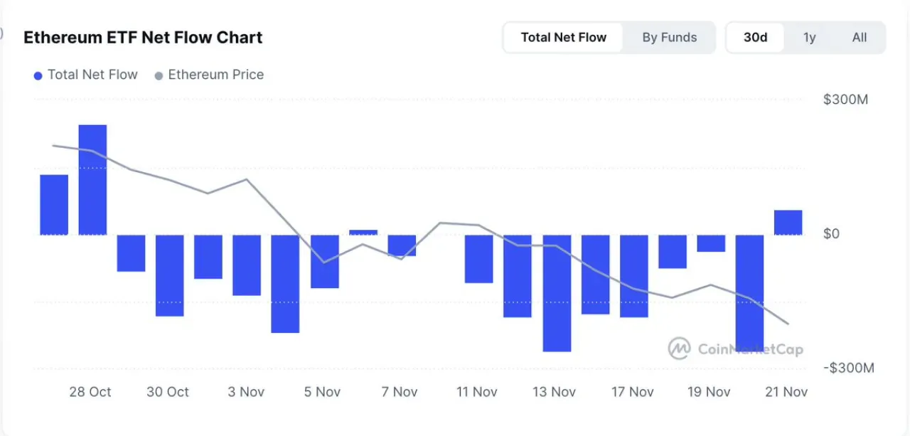Select the 30d time range
Viewport: 910px width, 436px height.
point(755,38)
